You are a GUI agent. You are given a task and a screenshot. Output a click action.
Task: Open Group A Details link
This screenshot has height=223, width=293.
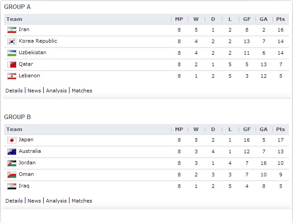point(14,91)
